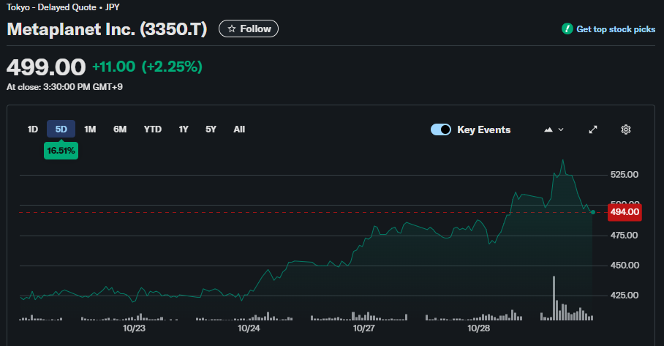This screenshot has height=346, width=664.
Task: Select the 1Y time range
Action: click(x=184, y=129)
